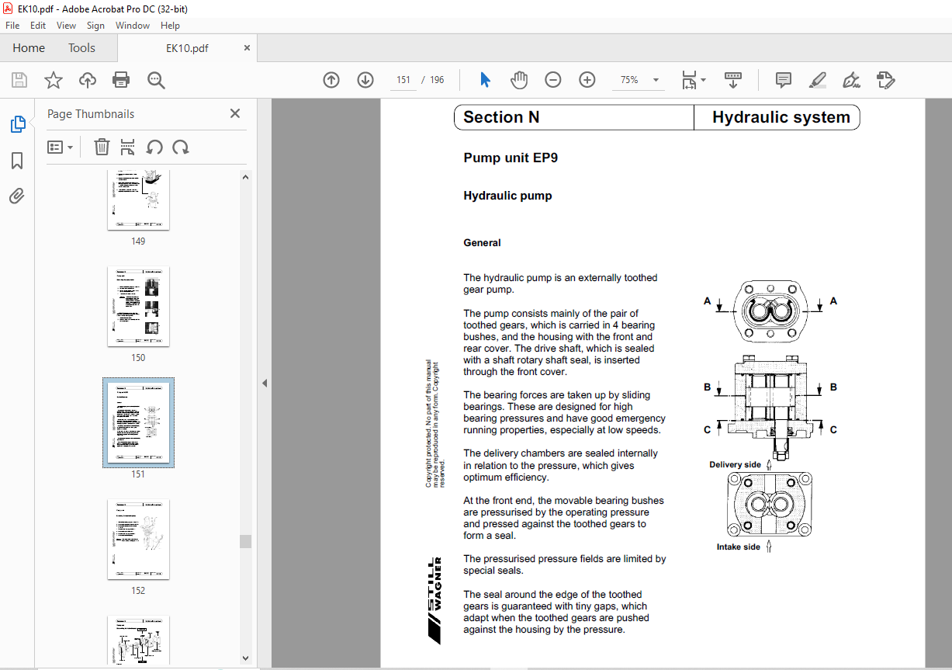
Task: Open the Sign menu
Action: coord(95,26)
